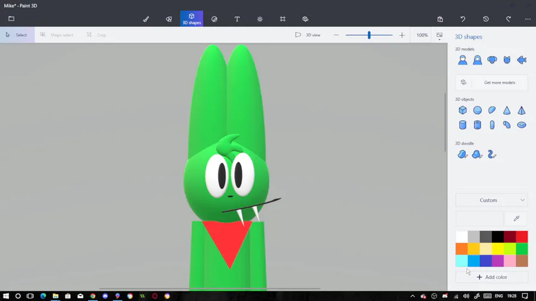Undo the last action
Viewport: 536px width, 301px height.
(x=463, y=19)
